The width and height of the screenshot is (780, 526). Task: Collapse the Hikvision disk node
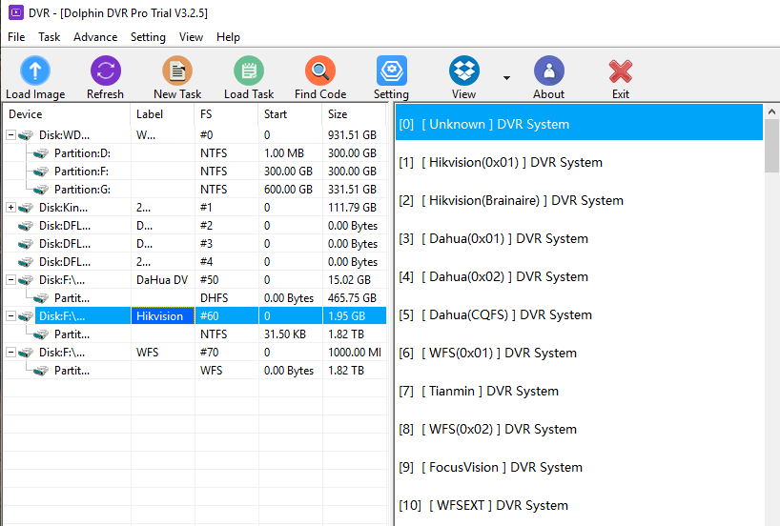coord(10,316)
